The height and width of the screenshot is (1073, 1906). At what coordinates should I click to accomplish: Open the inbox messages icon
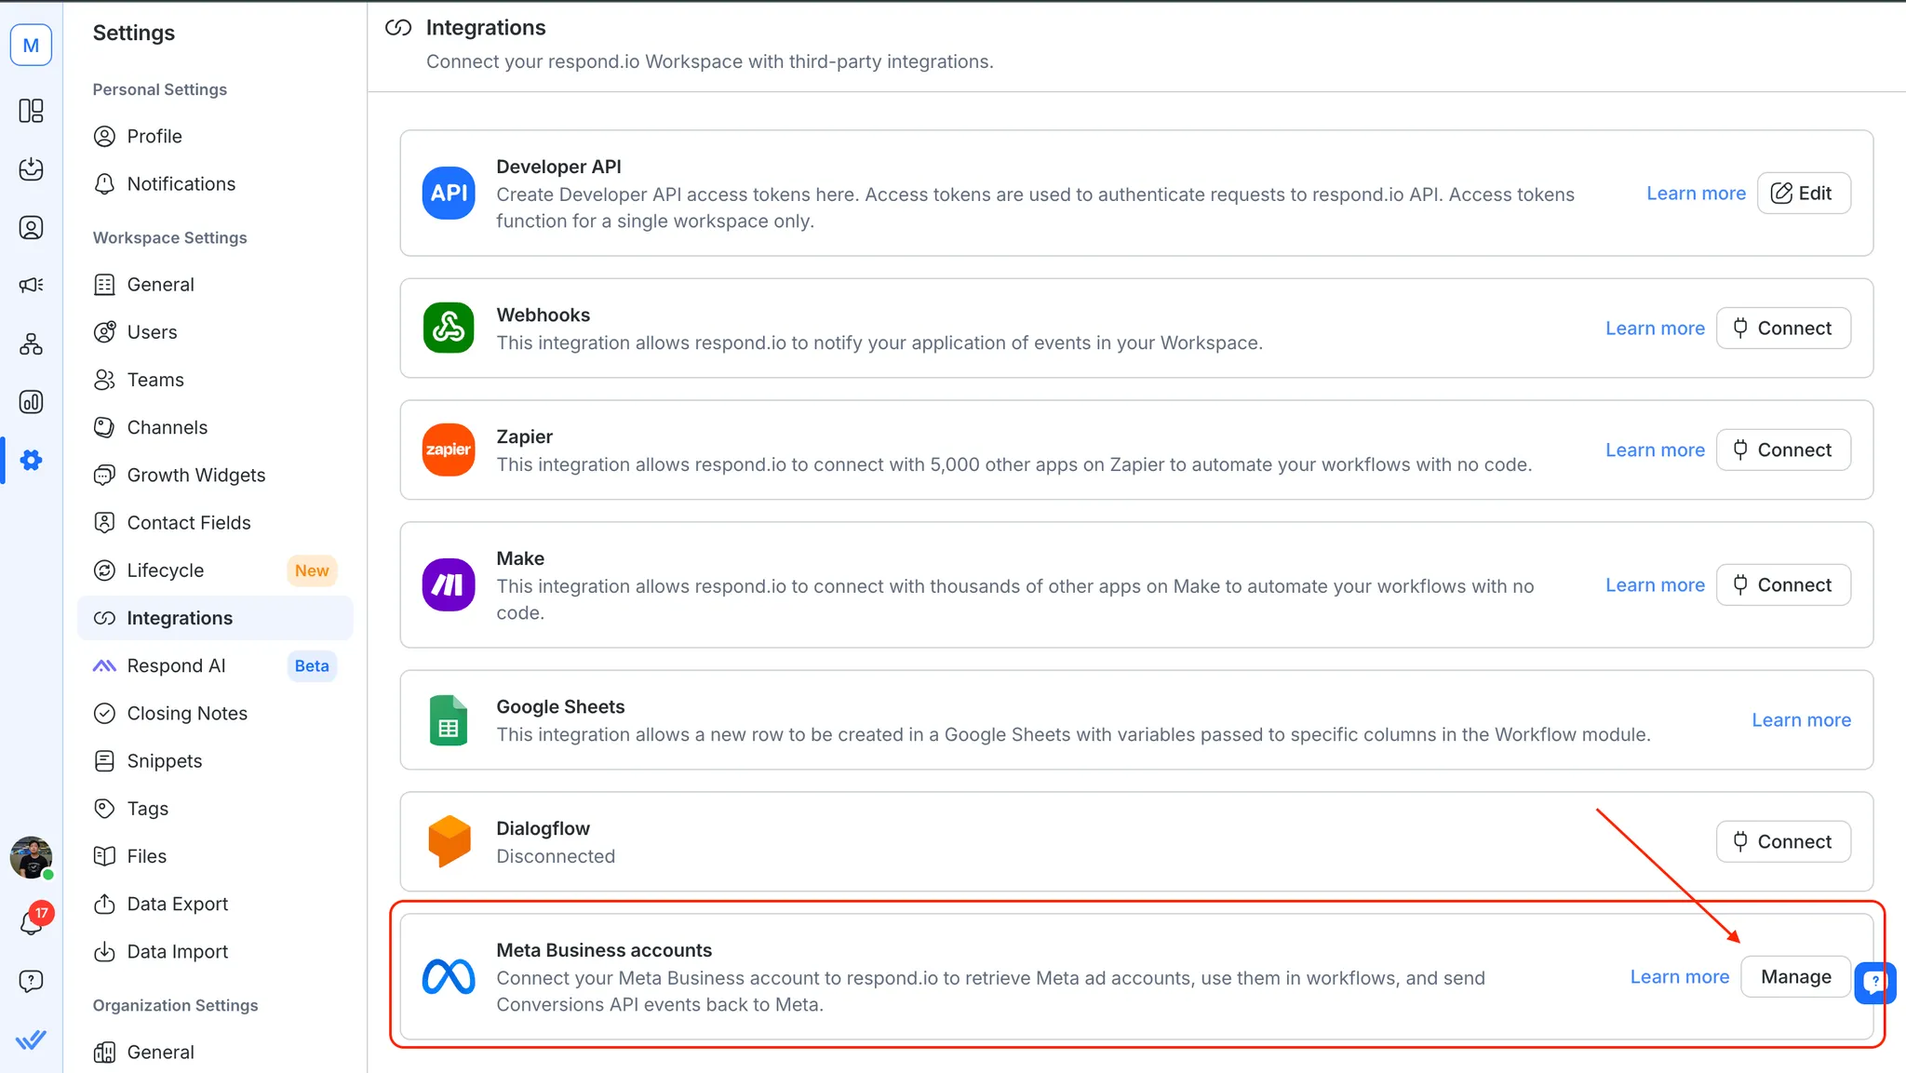(31, 168)
